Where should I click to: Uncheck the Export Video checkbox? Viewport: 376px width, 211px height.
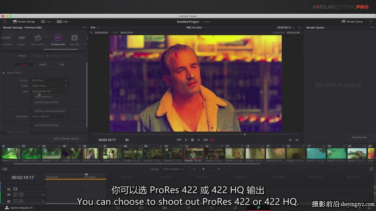point(4,73)
